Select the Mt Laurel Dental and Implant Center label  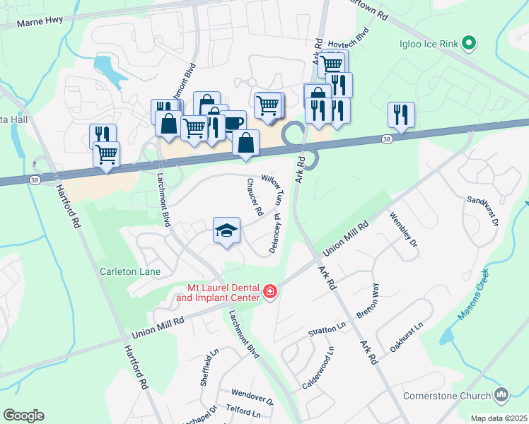coord(219,293)
